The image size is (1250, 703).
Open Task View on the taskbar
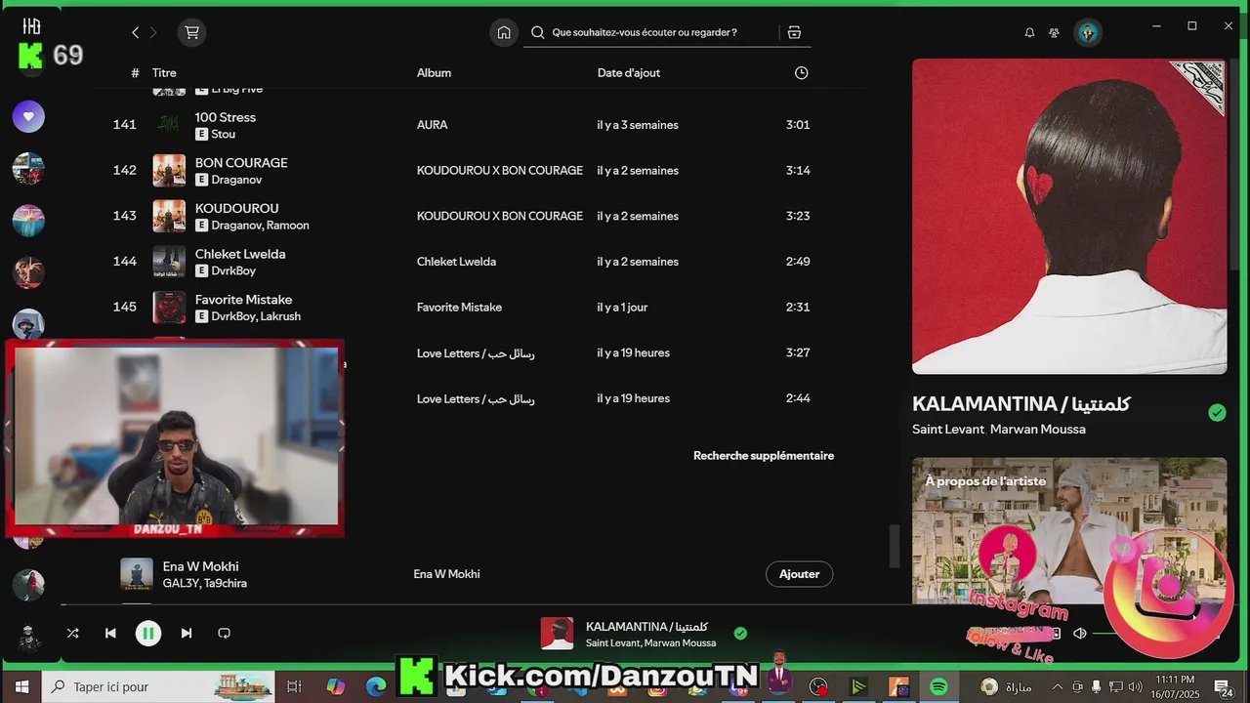click(293, 687)
